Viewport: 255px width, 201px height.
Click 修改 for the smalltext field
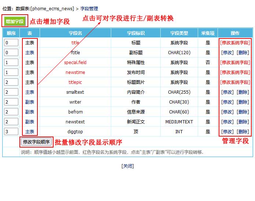[227, 92]
